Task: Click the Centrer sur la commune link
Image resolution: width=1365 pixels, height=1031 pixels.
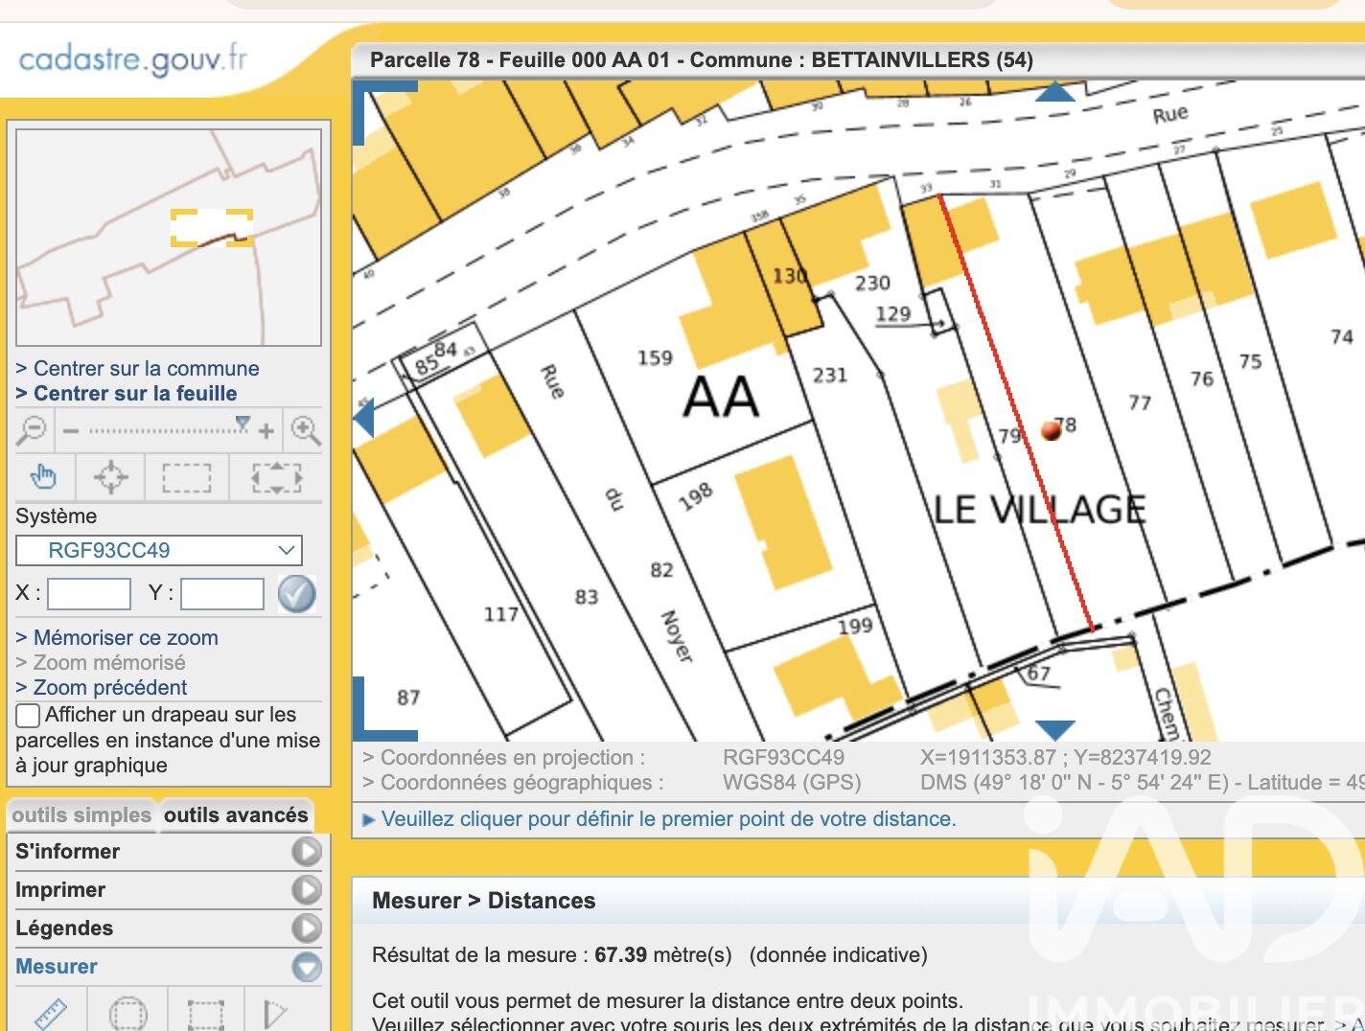Action: (146, 369)
